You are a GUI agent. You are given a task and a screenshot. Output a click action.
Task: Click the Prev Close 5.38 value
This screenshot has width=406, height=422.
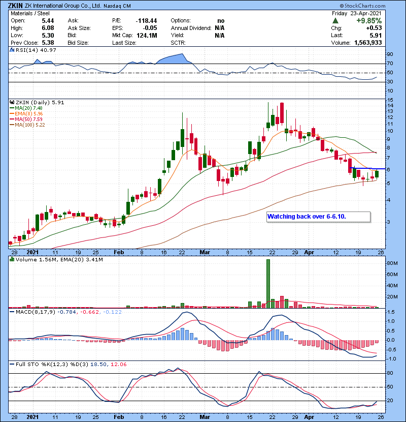[48, 43]
